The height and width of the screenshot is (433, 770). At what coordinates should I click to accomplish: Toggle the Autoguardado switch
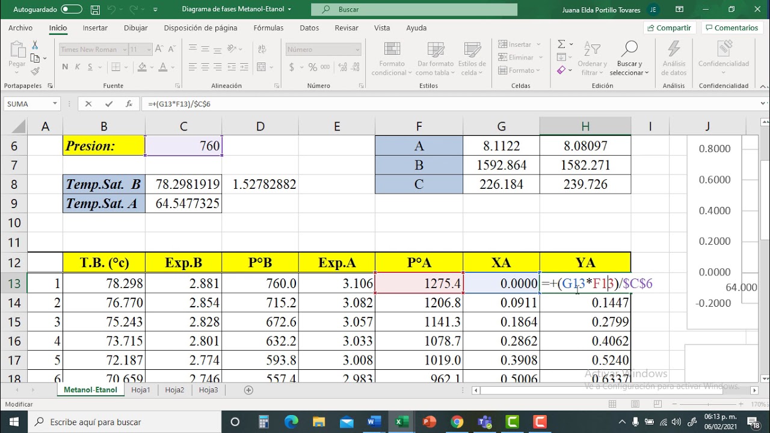pyautogui.click(x=72, y=10)
